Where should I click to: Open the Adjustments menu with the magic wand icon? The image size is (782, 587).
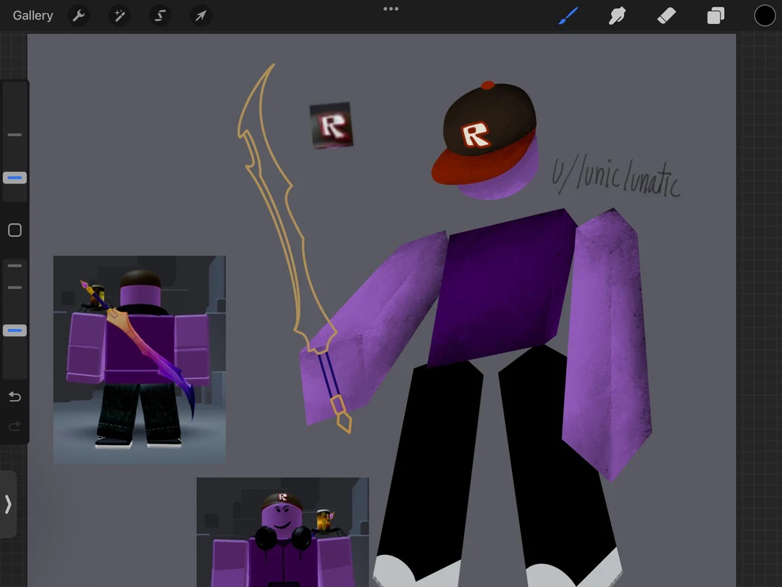point(119,15)
